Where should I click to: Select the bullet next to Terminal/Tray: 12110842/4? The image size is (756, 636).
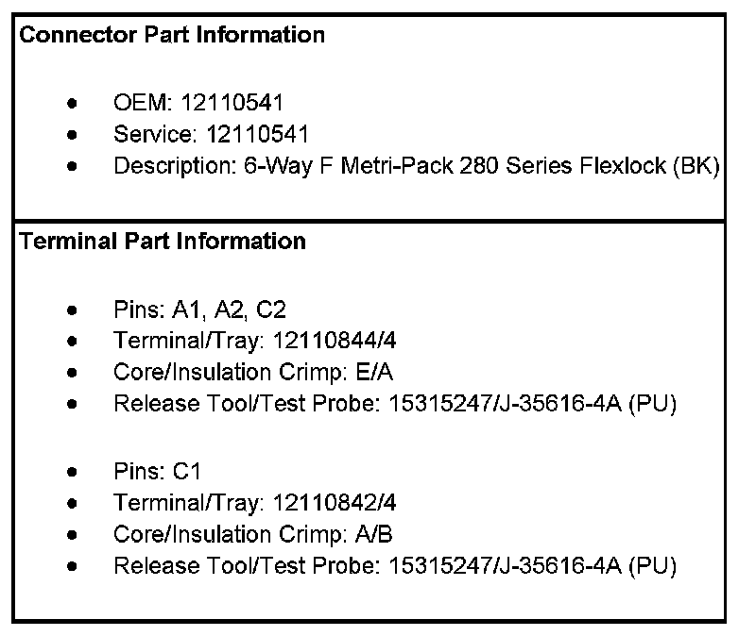73,503
